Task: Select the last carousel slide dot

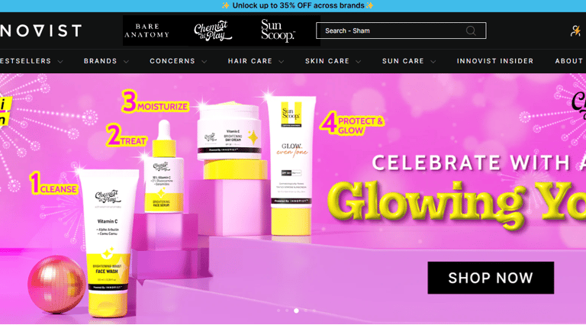Action: [x=314, y=310]
